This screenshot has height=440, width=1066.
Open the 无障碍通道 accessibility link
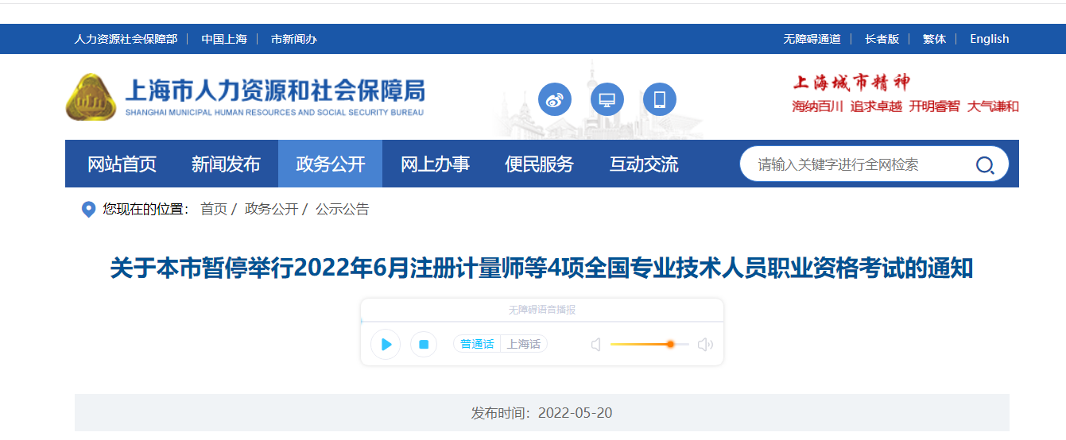[812, 39]
